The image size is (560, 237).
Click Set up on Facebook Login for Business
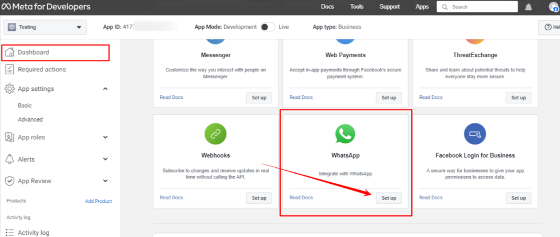[519, 198]
